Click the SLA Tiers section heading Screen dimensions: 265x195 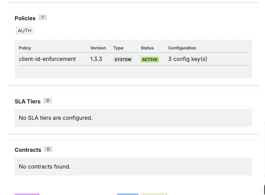pos(28,101)
